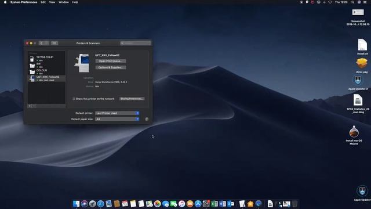Viewport: 371px width, 209px height.
Task: Open green FaceTime icon in dock
Action: coord(173,204)
